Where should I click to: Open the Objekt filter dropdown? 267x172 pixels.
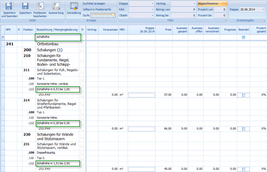coord(152,16)
